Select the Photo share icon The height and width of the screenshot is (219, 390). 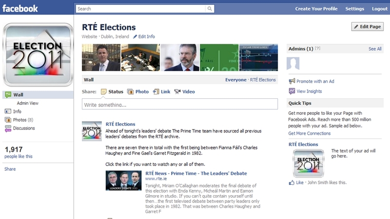130,91
